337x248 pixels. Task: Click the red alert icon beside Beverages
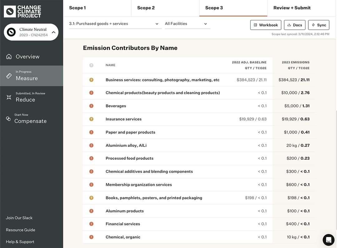tap(91, 106)
